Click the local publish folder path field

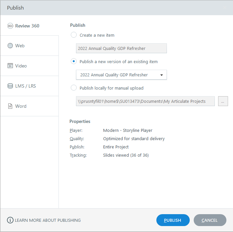145,101
